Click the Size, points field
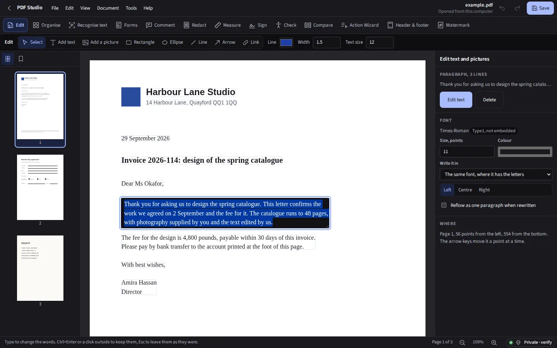The width and height of the screenshot is (557, 348). click(x=467, y=152)
